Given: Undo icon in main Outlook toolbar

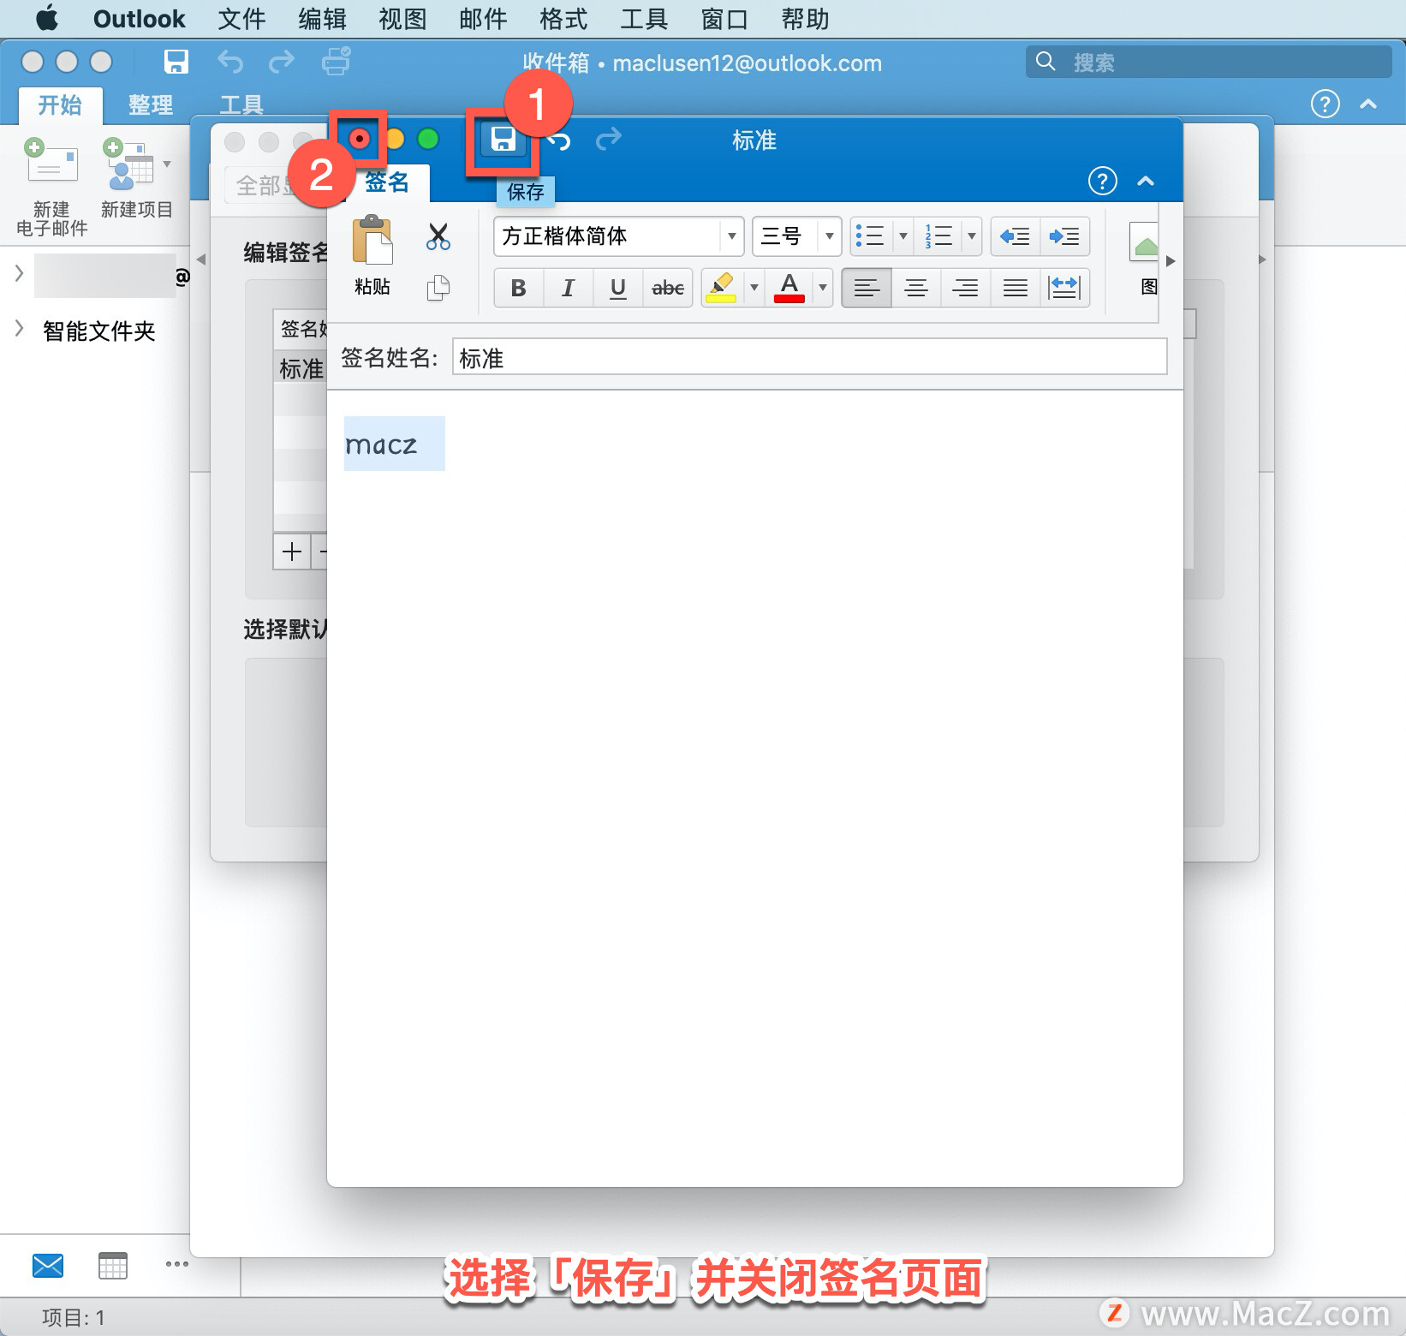Looking at the screenshot, I should [x=229, y=62].
